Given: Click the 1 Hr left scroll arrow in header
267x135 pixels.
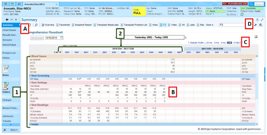Looking at the screenshot, I should coord(60,53).
